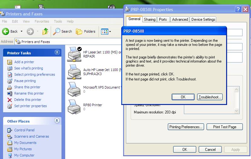Open the Search magnifier in toolbar
This screenshot has width=251, height=159.
click(56, 31)
